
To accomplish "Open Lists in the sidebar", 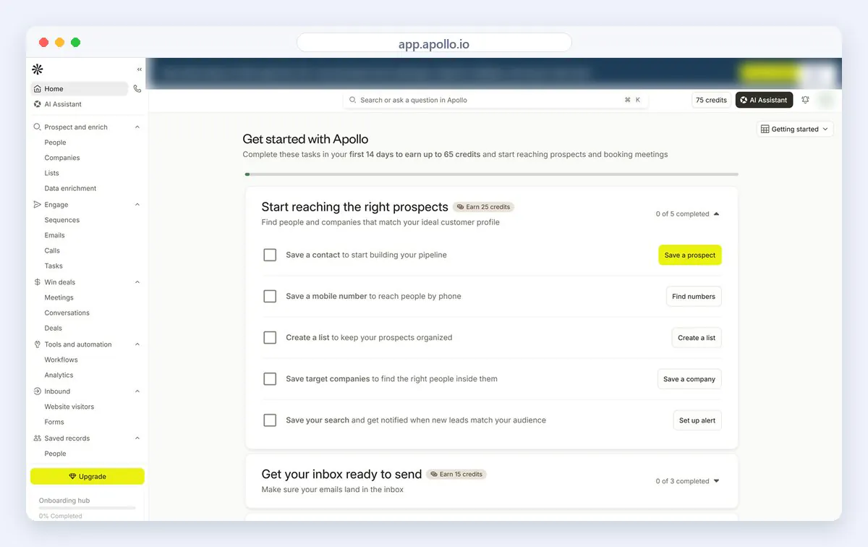I will pyautogui.click(x=52, y=173).
